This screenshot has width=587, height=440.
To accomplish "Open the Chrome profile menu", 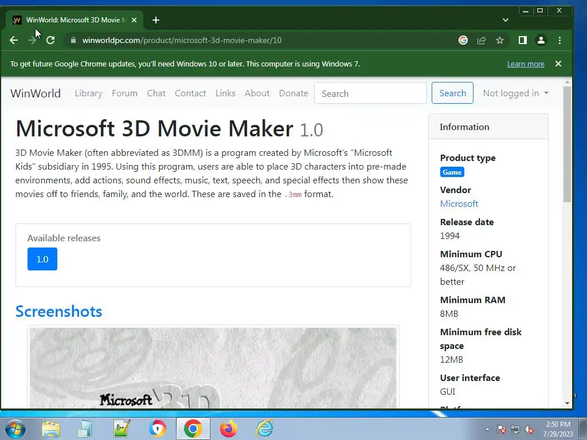I will pos(541,40).
